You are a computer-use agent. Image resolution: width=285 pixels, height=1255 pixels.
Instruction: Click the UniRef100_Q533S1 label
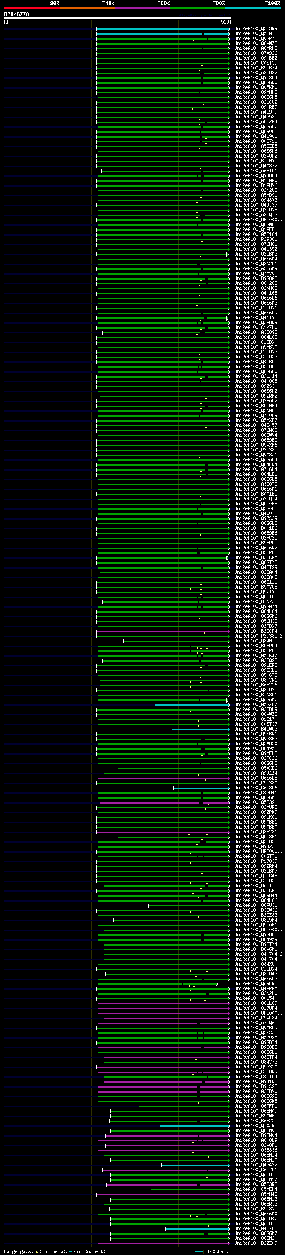click(256, 803)
